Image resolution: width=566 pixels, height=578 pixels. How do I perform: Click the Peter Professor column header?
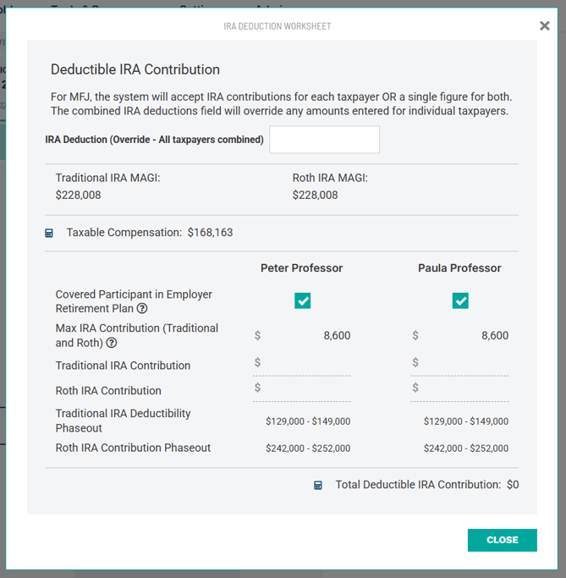tap(301, 268)
